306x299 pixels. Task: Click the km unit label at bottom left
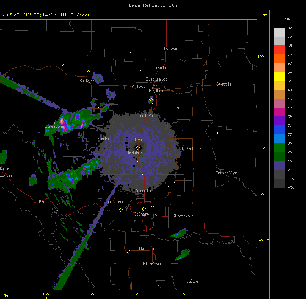coord(5,295)
